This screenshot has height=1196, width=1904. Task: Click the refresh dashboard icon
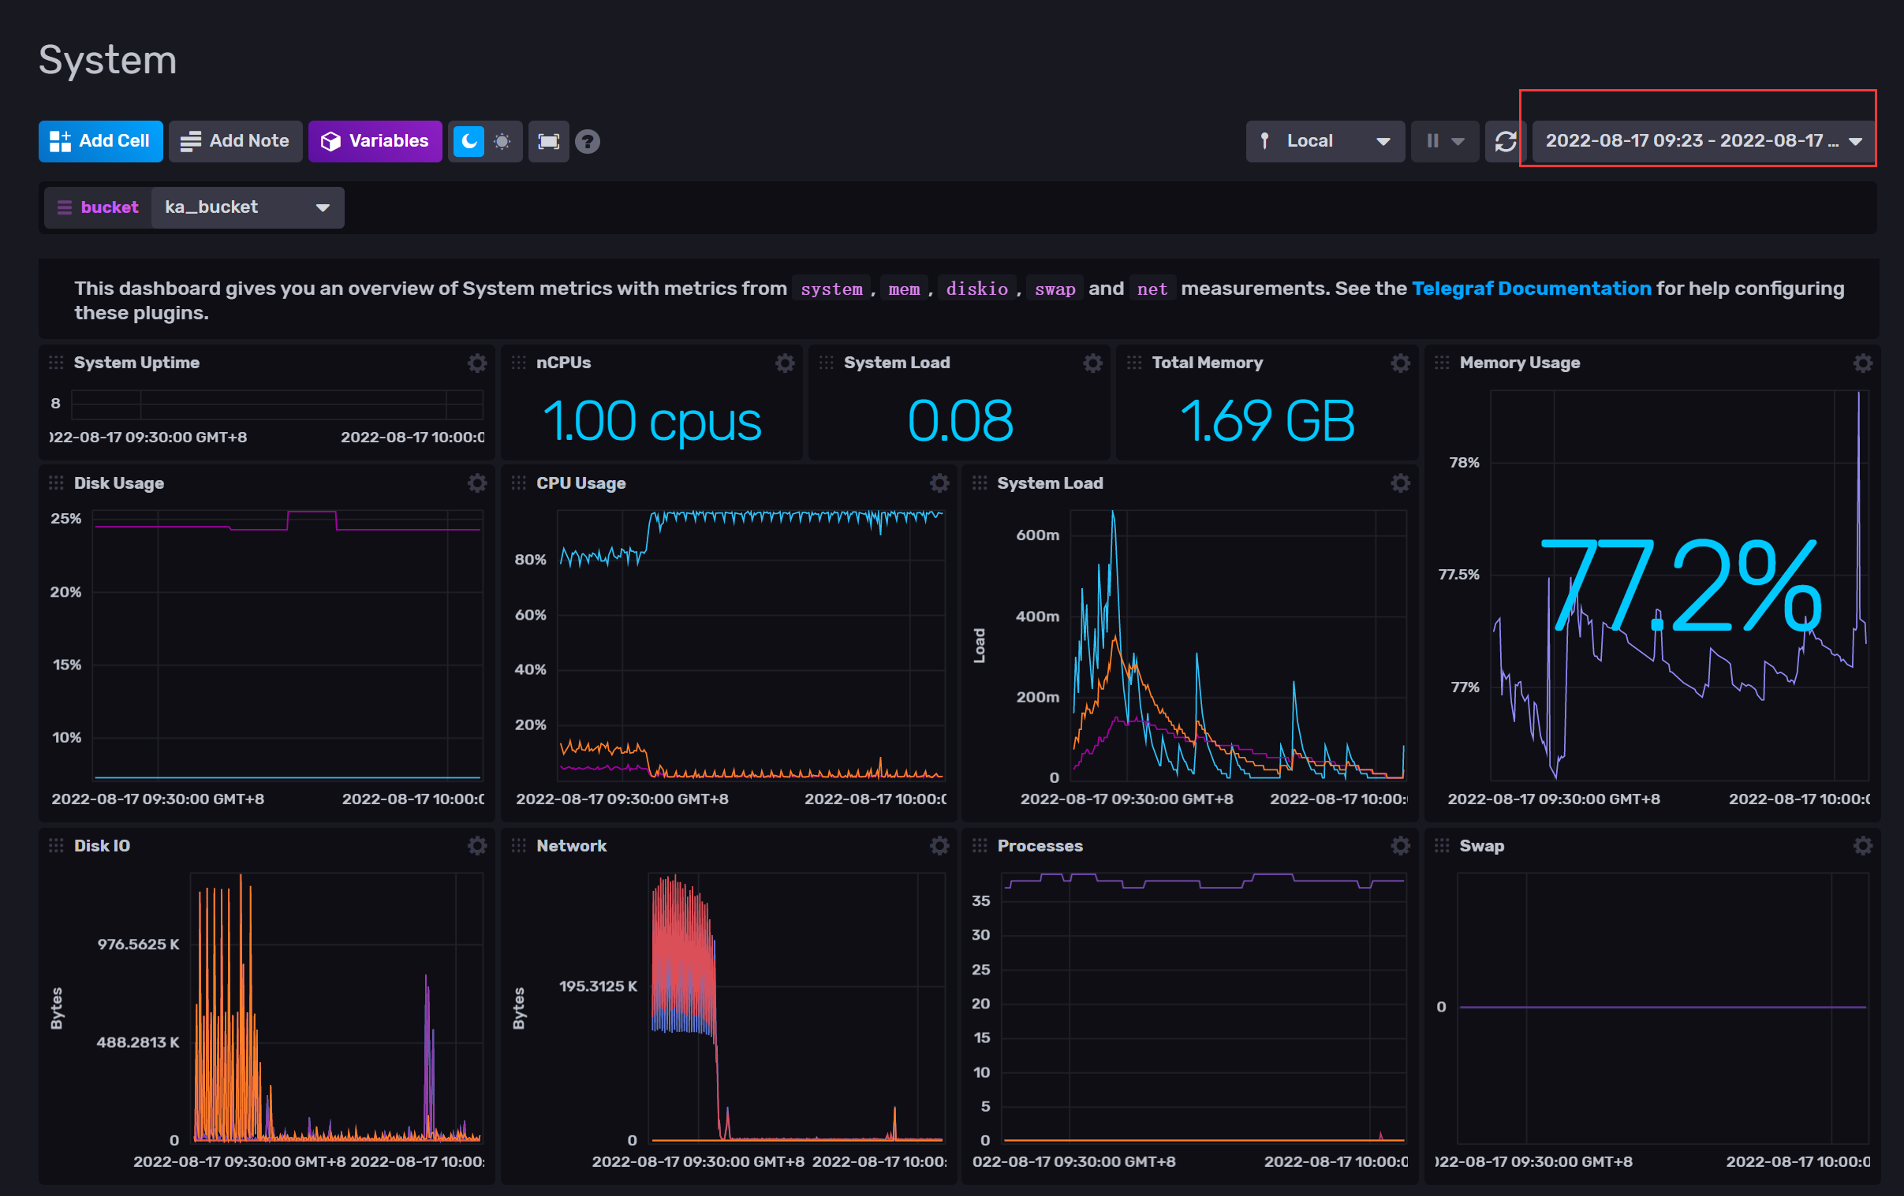(1505, 141)
